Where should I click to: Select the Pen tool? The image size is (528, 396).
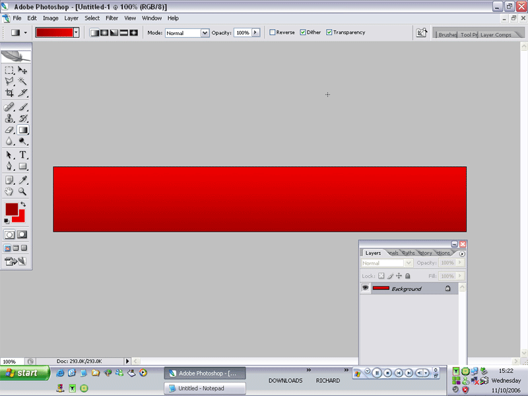(9, 166)
